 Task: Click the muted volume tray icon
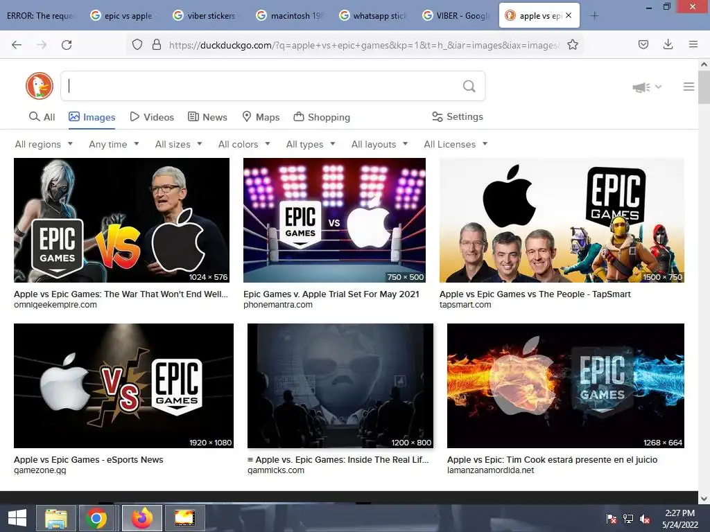645,519
